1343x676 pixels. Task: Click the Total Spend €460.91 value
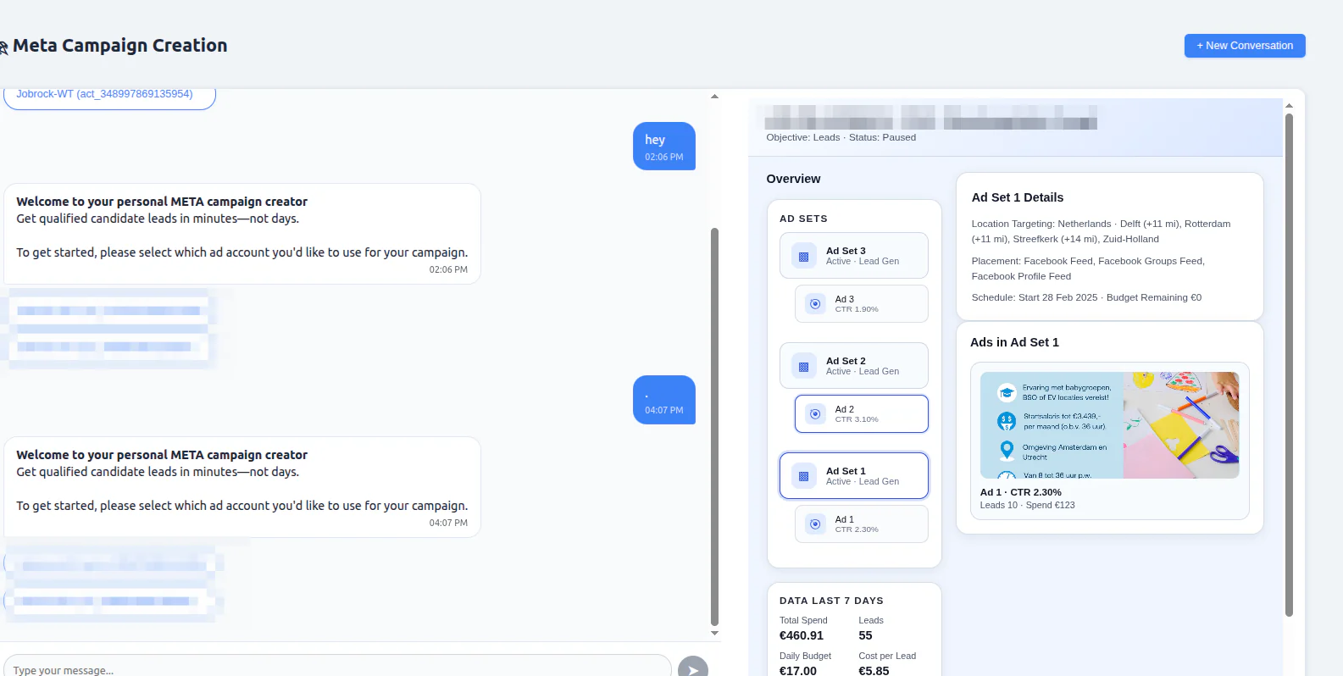tap(802, 635)
